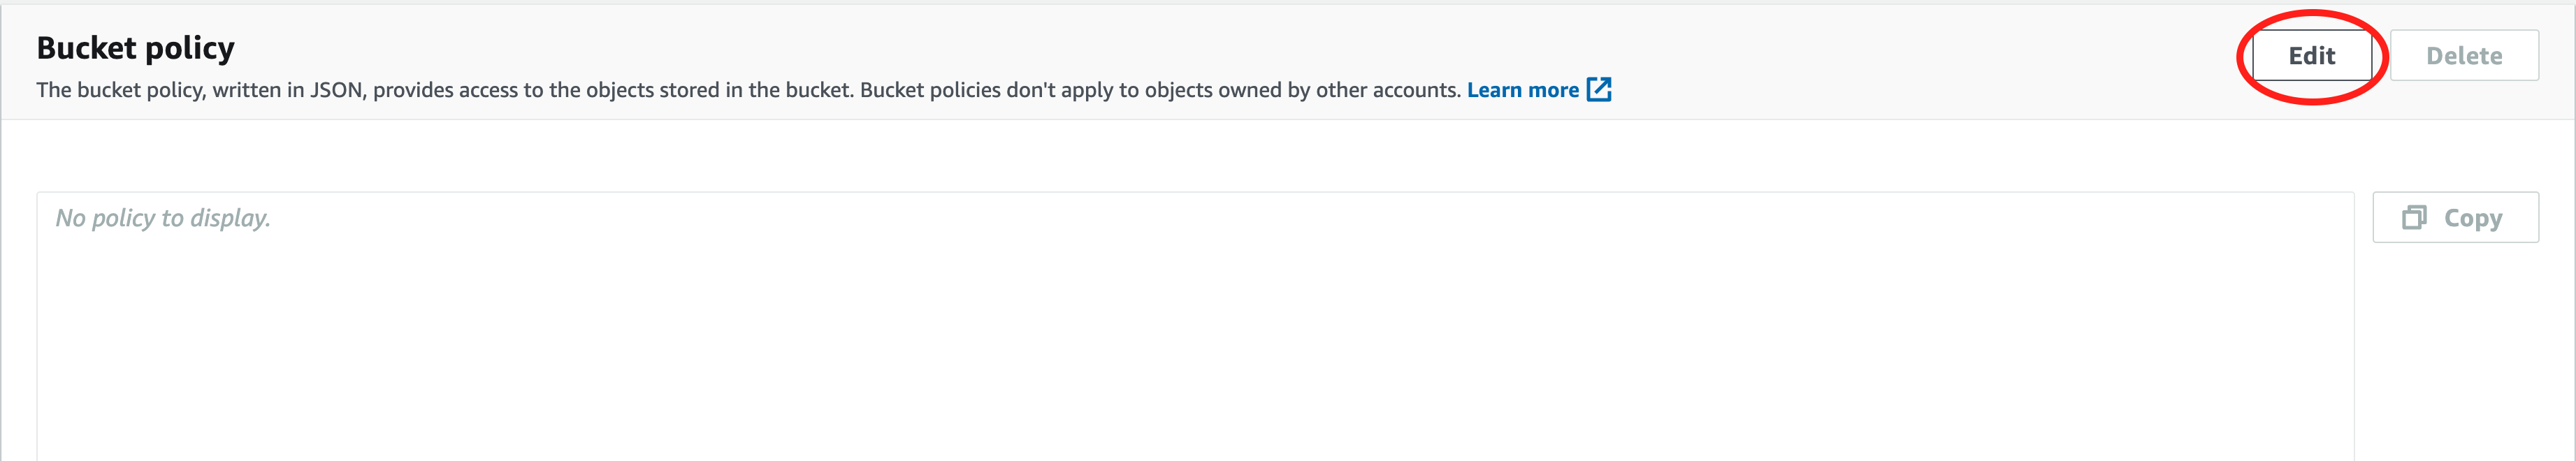The width and height of the screenshot is (2576, 461).
Task: Click the 'Copy' label text
Action: click(2472, 218)
